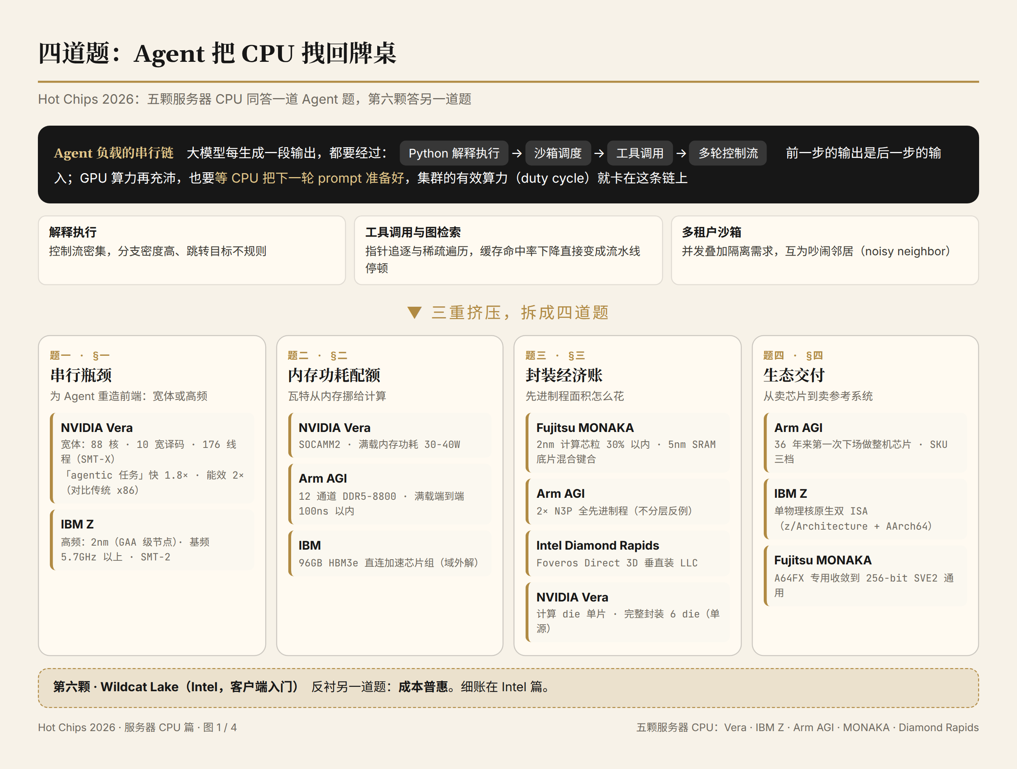
Task: Click '指针追逐与稀疏遍历' description
Action: [503, 259]
